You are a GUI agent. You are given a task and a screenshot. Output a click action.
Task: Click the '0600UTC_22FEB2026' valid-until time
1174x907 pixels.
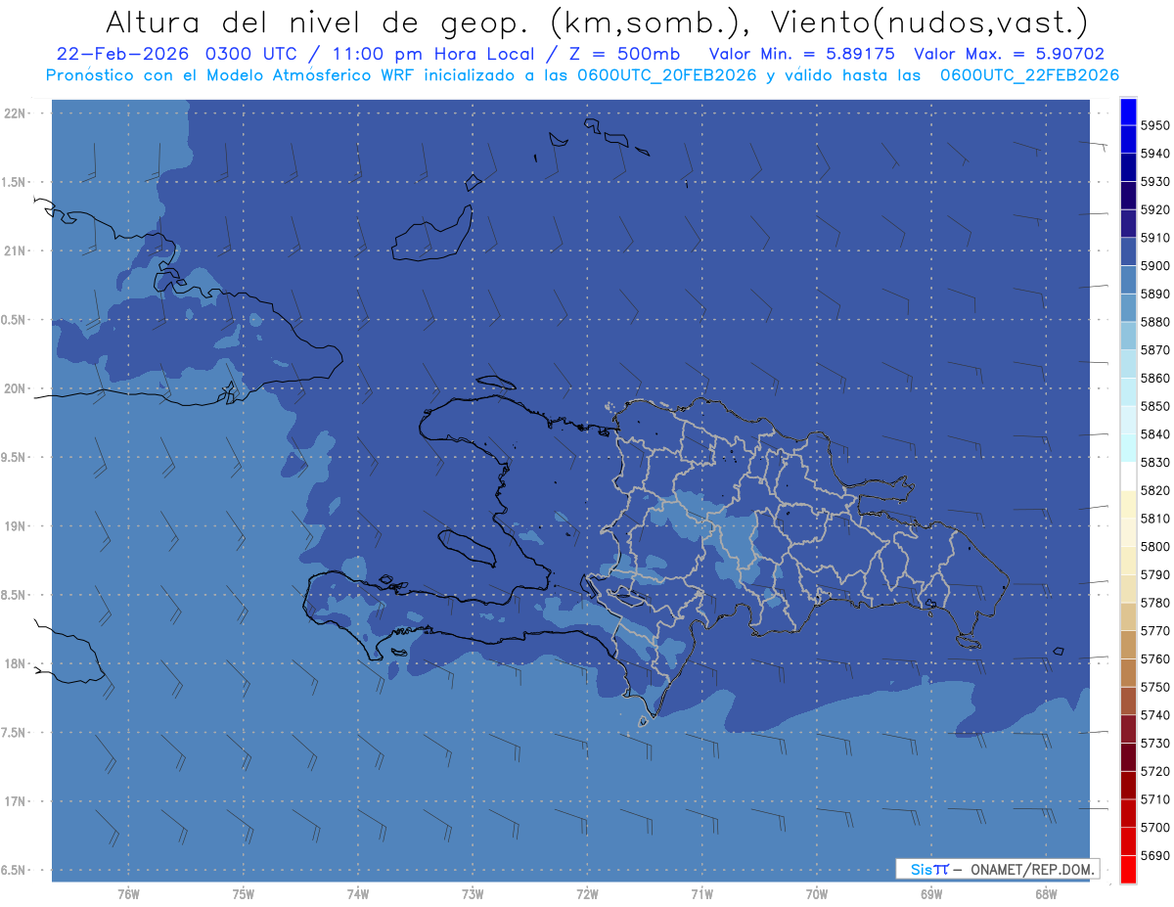pyautogui.click(x=1029, y=75)
